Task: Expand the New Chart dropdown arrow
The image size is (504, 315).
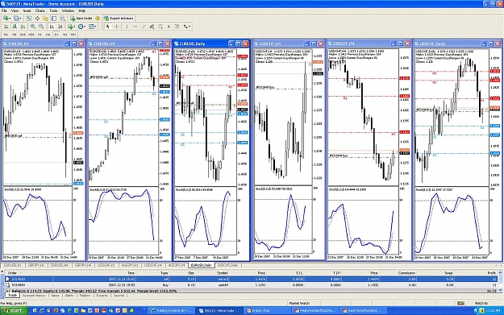Action: [x=10, y=19]
